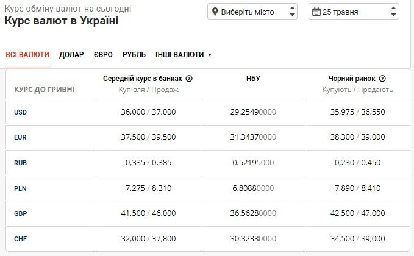Open the city selection dropdown

click(x=252, y=12)
